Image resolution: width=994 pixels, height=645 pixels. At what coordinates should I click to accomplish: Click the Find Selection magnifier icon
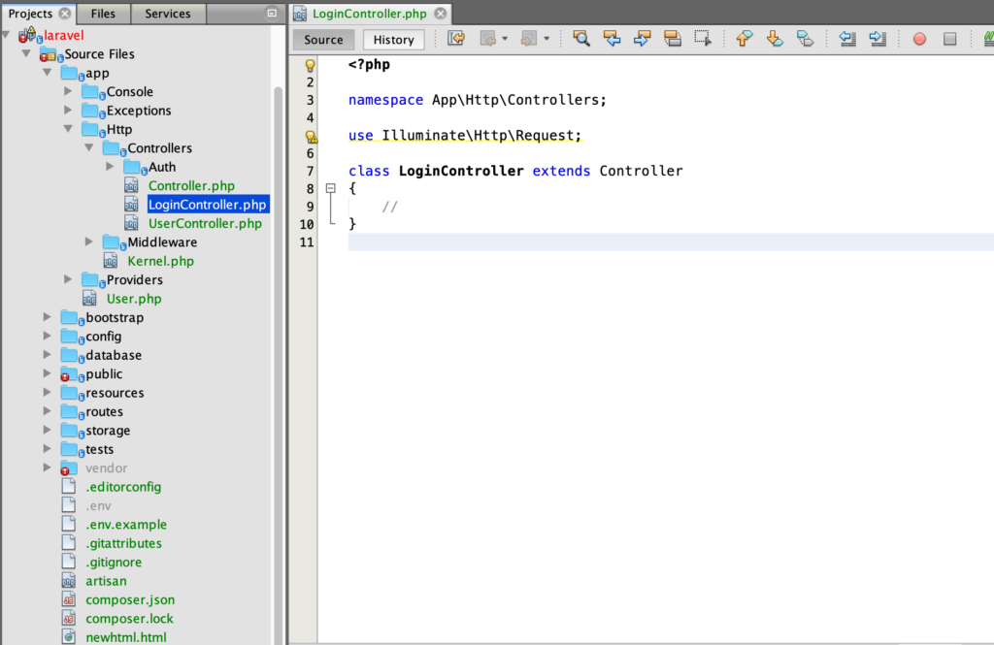[x=581, y=39]
